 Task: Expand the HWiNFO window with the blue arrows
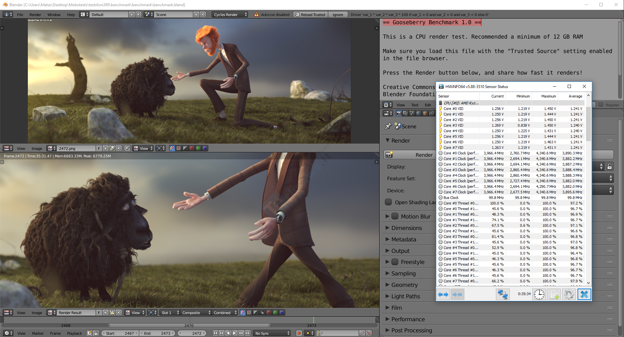[x=443, y=294]
